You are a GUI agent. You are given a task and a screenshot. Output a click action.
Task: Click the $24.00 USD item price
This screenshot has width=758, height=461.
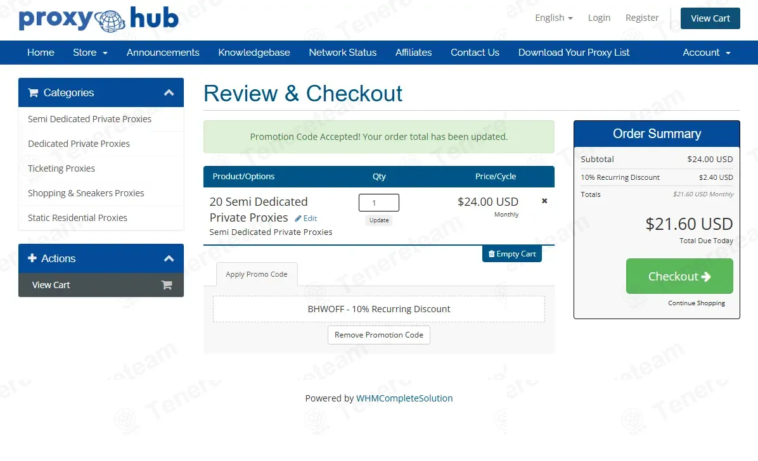pyautogui.click(x=488, y=201)
